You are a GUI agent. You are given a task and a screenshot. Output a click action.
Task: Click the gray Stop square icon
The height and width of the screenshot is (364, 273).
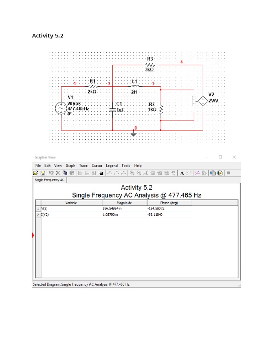pyautogui.click(x=229, y=173)
